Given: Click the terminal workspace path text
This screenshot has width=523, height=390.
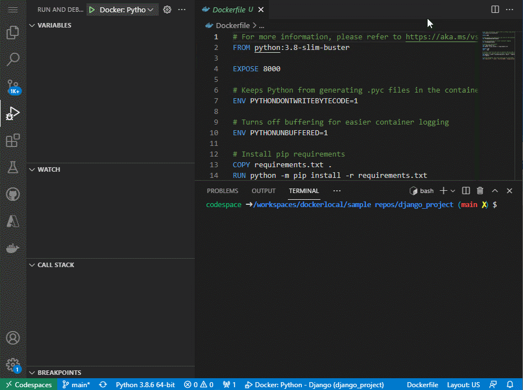Looking at the screenshot, I should coord(353,204).
